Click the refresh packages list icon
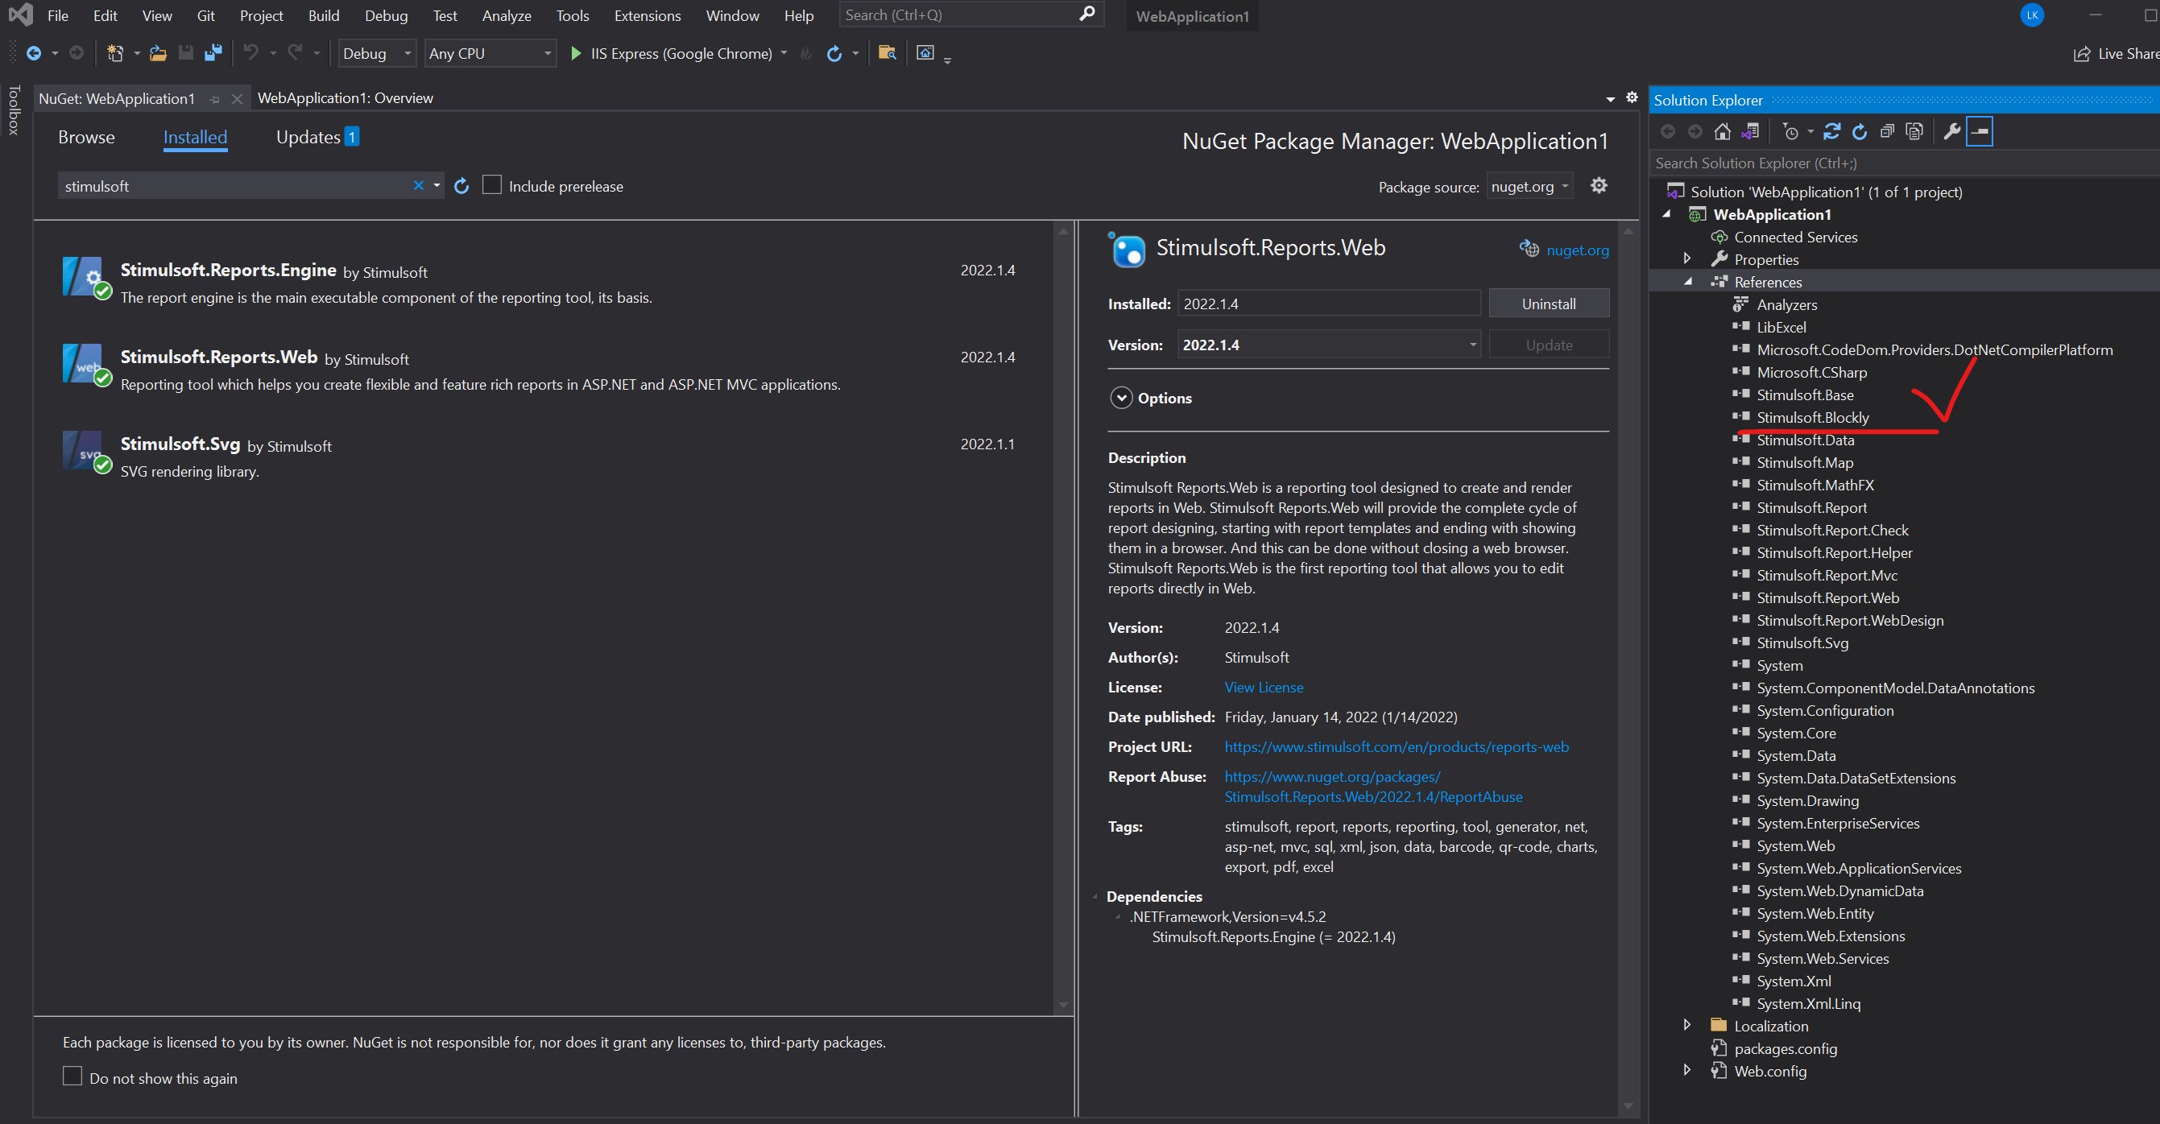 pyautogui.click(x=461, y=187)
